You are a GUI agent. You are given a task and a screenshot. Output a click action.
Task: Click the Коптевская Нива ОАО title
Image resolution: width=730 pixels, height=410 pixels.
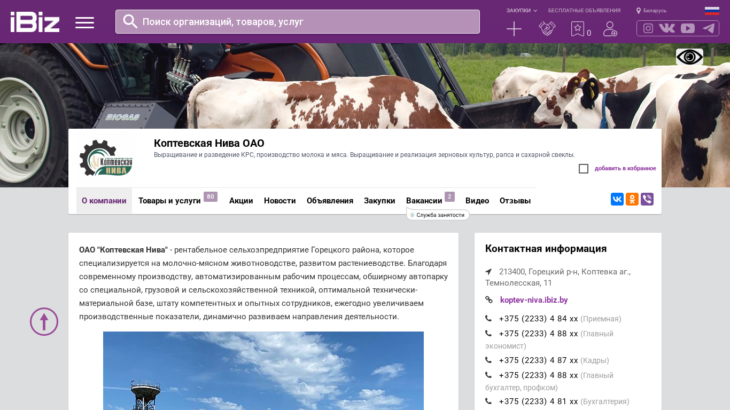click(209, 143)
